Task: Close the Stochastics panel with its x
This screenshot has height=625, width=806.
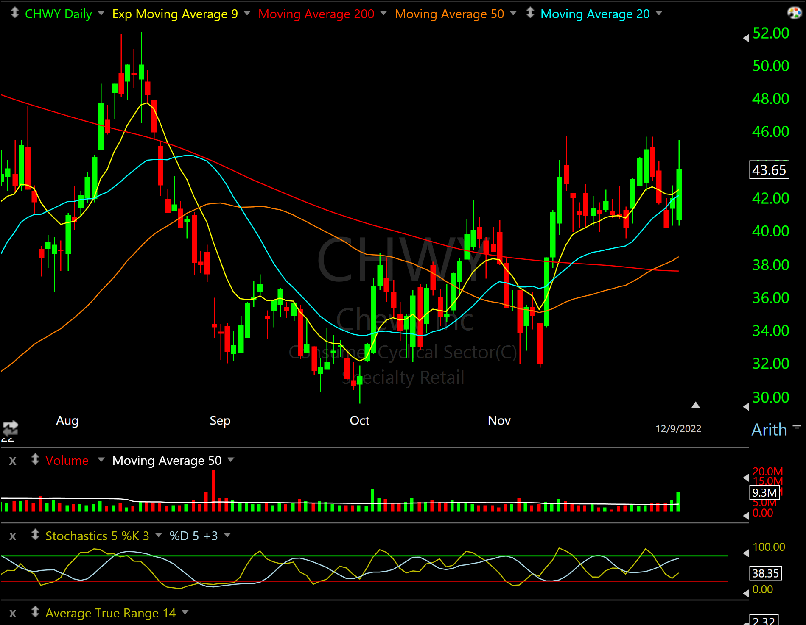Action: 13,536
